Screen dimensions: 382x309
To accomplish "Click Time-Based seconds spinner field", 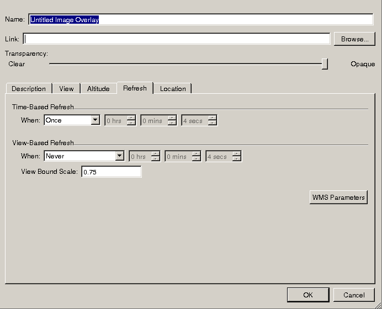I will 195,121.
